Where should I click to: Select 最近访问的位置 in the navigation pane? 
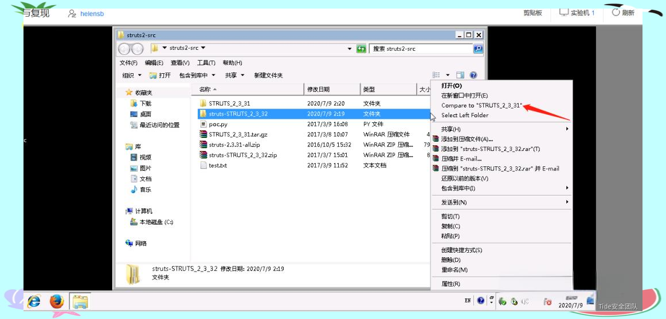(159, 125)
